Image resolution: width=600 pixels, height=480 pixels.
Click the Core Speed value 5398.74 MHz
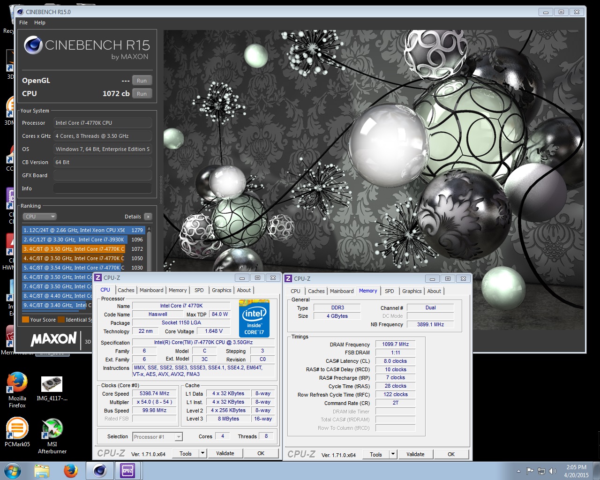coord(155,394)
